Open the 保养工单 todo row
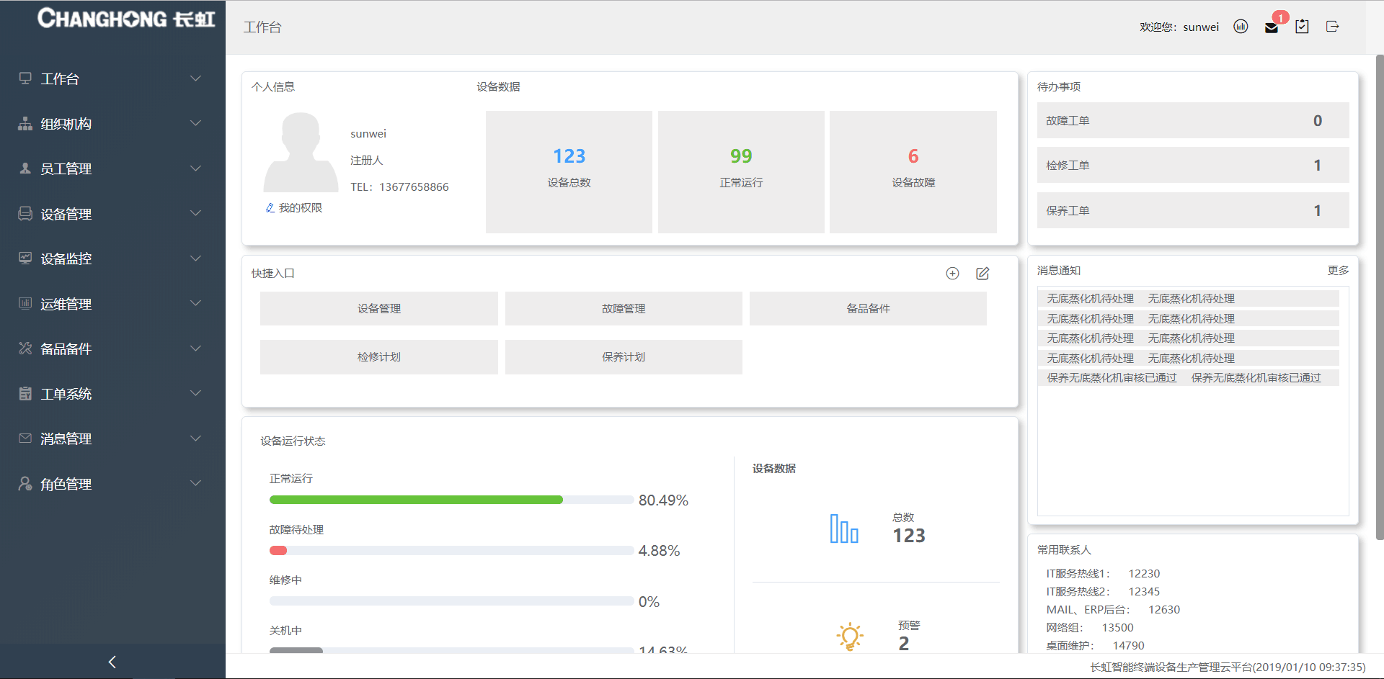Viewport: 1384px width, 679px height. point(1193,210)
